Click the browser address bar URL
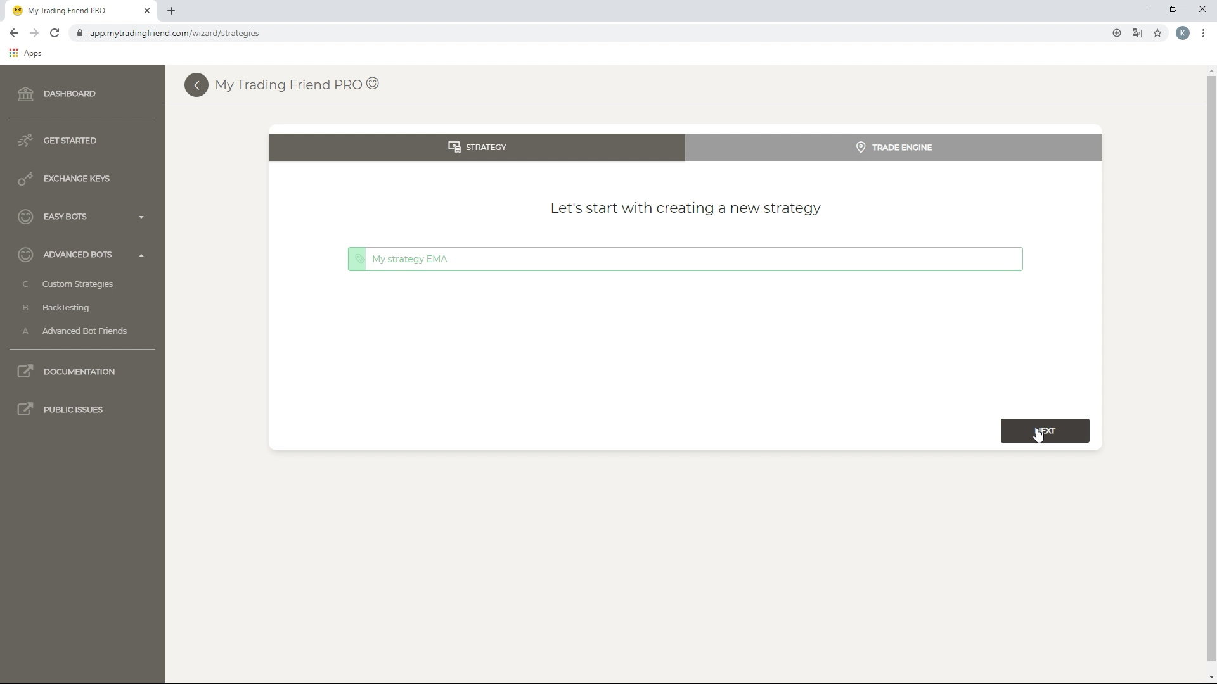1217x684 pixels. pos(174,33)
